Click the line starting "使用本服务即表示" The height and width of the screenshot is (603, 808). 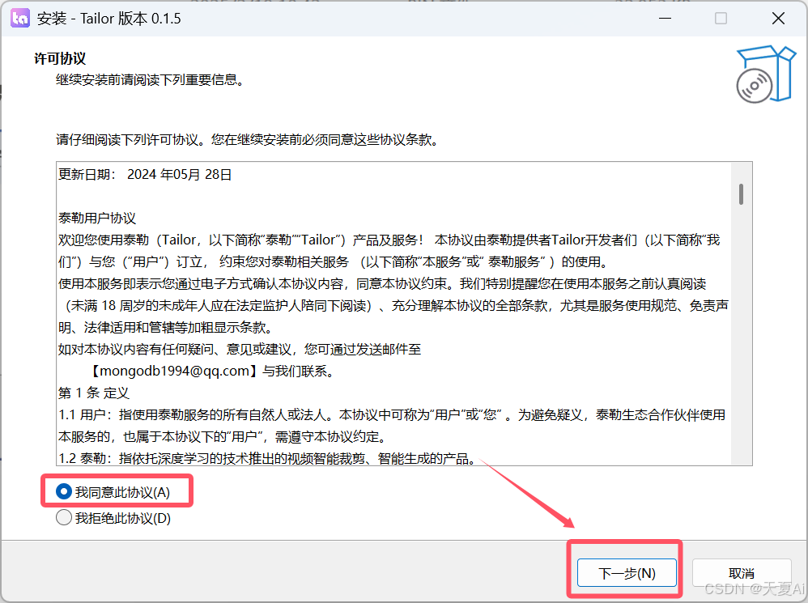click(382, 284)
